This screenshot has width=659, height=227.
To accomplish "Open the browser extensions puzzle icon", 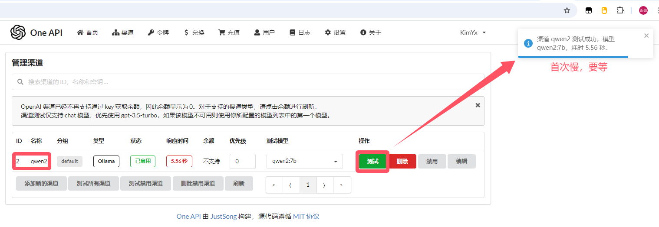I will (620, 10).
